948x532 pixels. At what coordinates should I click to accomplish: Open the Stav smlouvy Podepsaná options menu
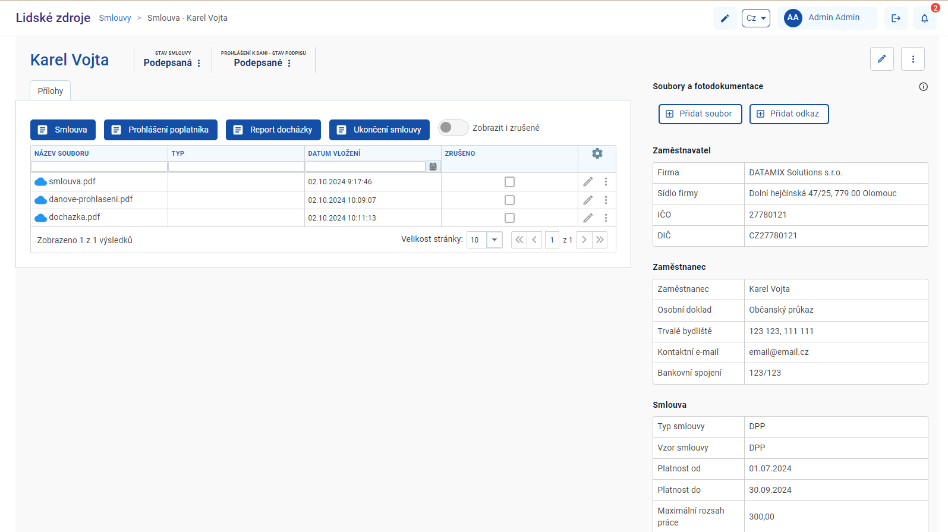199,63
